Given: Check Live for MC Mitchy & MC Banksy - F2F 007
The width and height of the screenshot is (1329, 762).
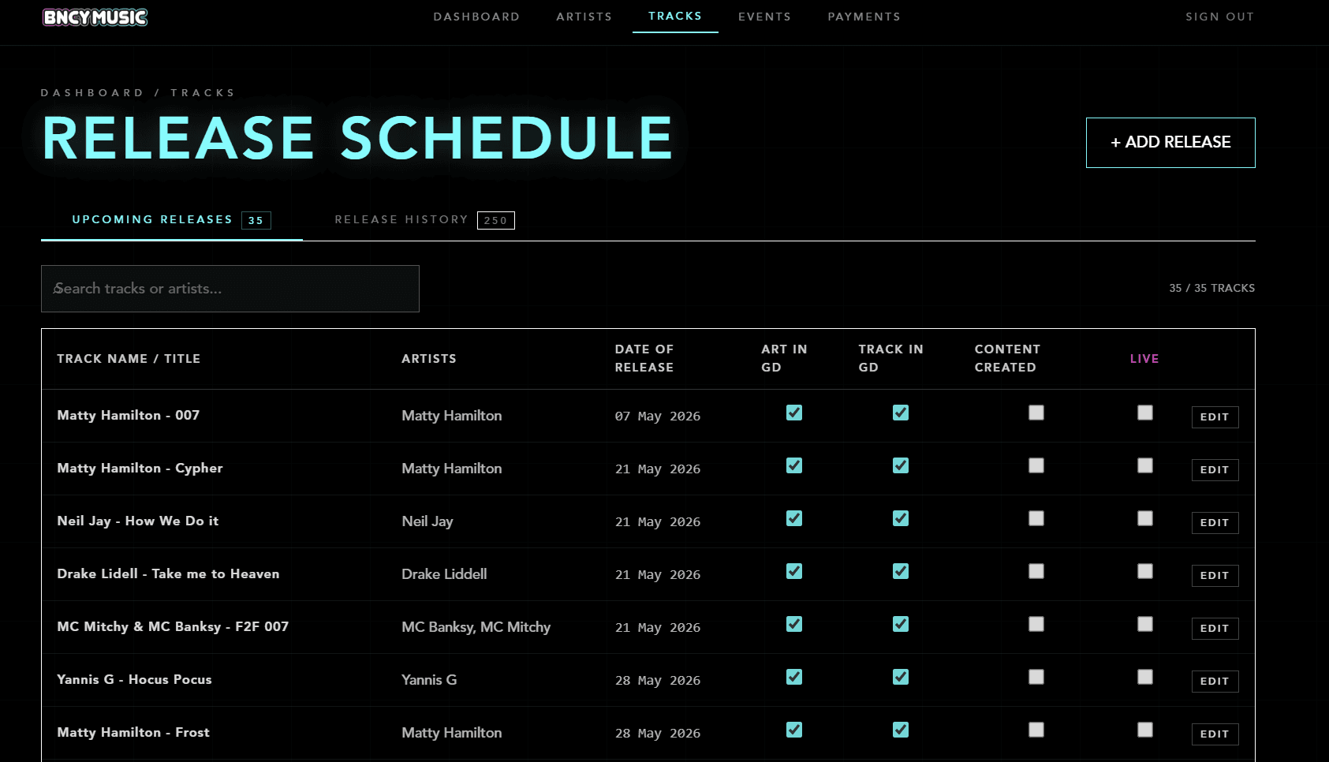Looking at the screenshot, I should 1145,624.
